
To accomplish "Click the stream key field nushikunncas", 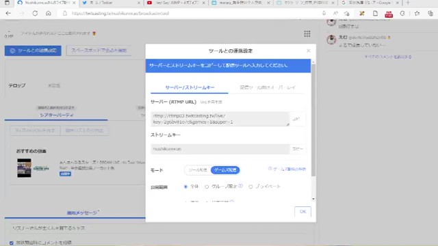I will pyautogui.click(x=220, y=149).
